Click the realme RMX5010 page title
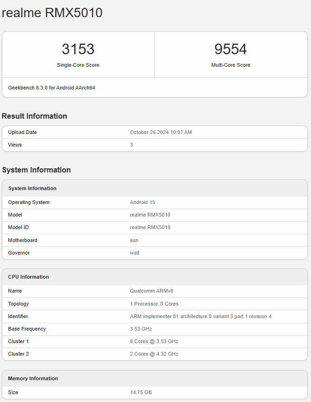311x402 pixels. pyautogui.click(x=52, y=13)
